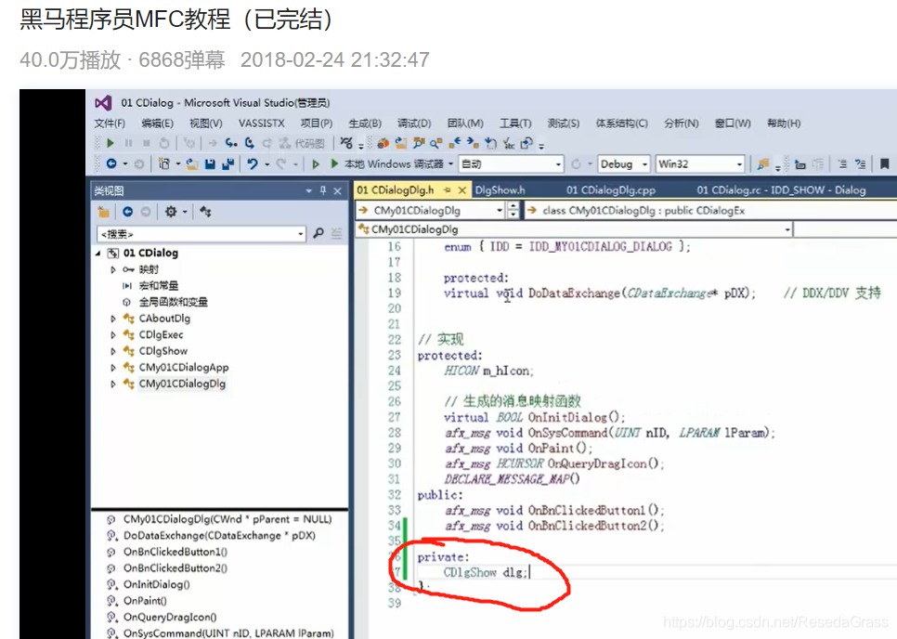Toggle auto-hide pin on 类视图 panel
Screen dimensions: 897x639
pyautogui.click(x=323, y=190)
